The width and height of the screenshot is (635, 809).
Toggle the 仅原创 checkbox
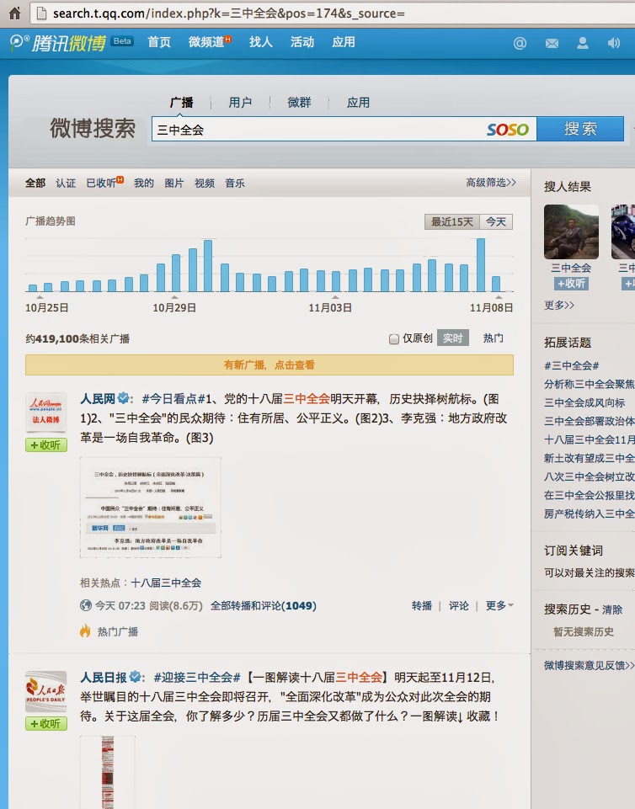tap(394, 339)
